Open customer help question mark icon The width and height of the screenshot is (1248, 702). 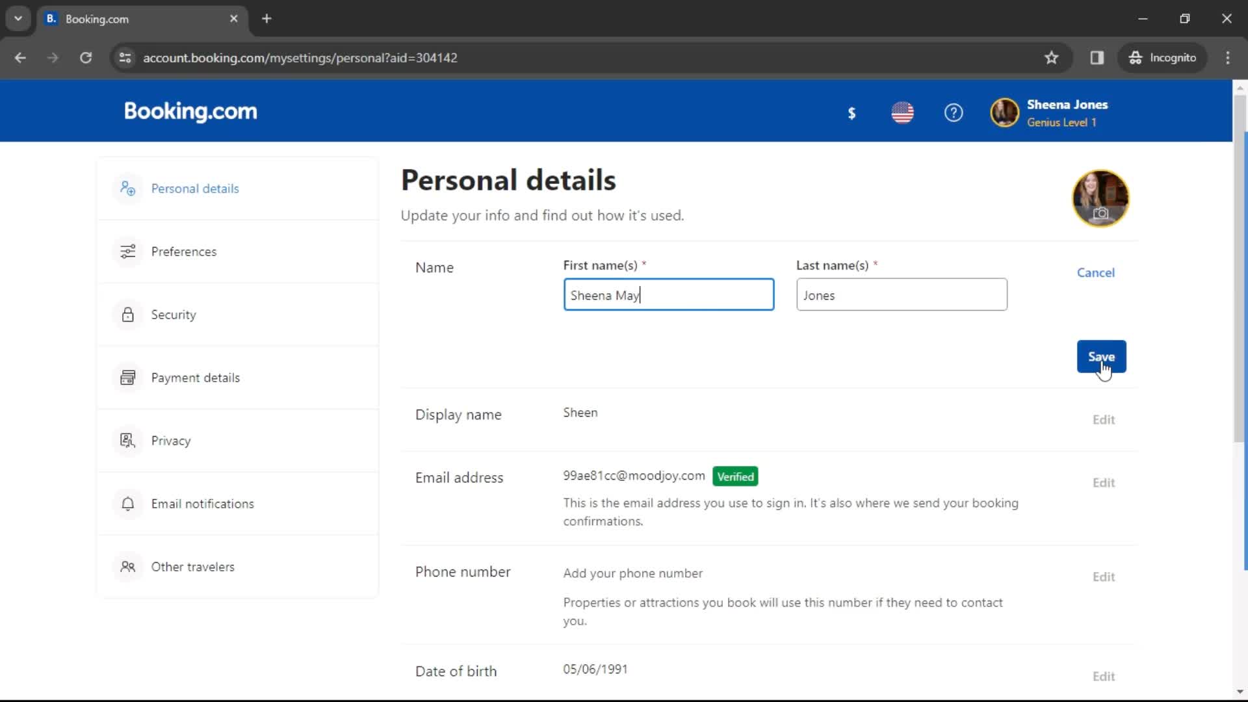(x=953, y=113)
